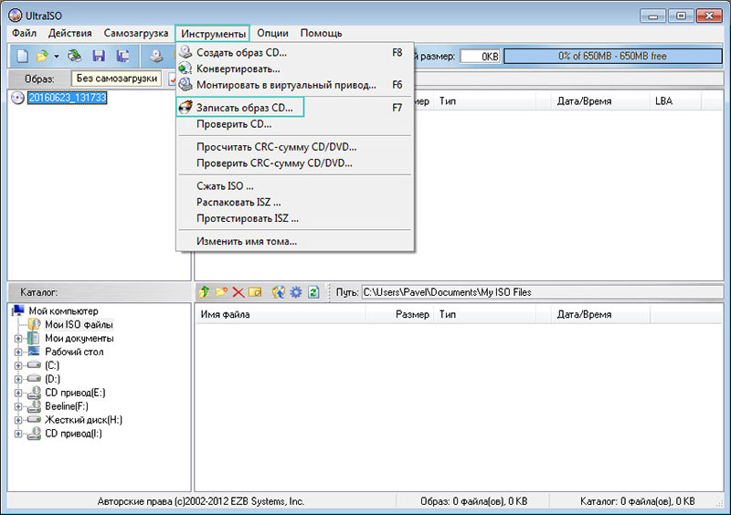This screenshot has width=731, height=515.
Task: Open the dropdown arrow beside Open folder icon
Action: coord(56,57)
